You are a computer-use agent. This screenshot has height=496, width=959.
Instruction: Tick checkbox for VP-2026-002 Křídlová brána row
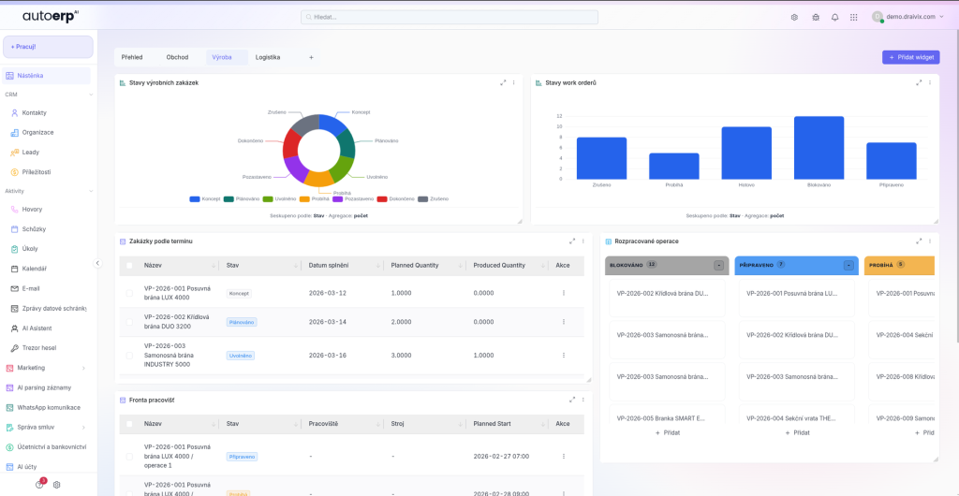pyautogui.click(x=129, y=322)
